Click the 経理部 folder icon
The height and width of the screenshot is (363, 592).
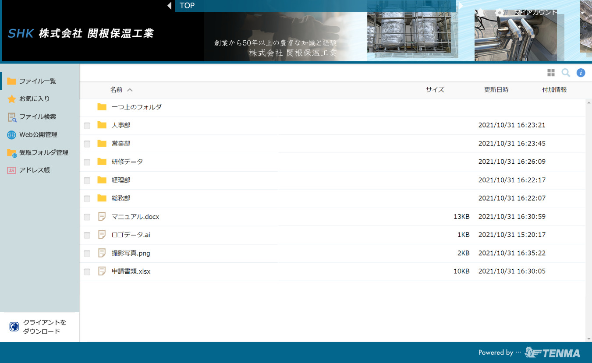(x=102, y=180)
